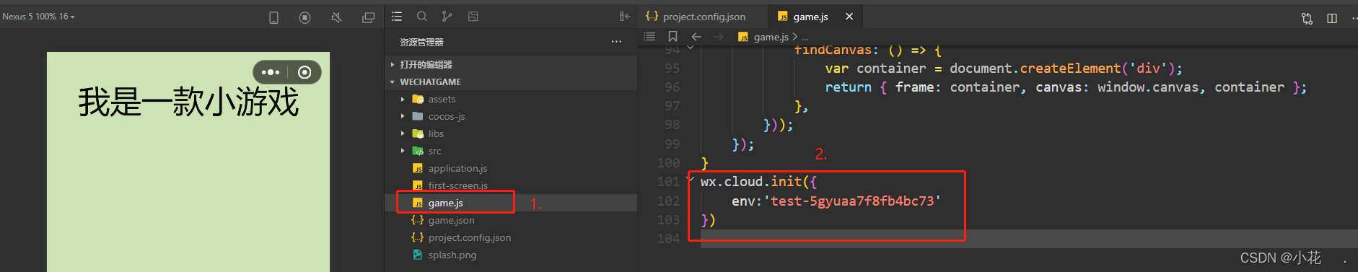Click the outline list icon in breadcrumb bar
1358x272 pixels.
[x=649, y=37]
